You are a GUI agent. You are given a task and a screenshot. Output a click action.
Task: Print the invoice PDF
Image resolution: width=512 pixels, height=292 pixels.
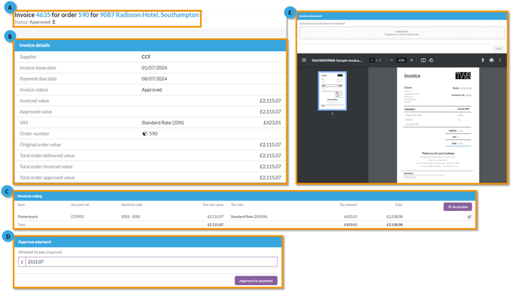(x=491, y=60)
